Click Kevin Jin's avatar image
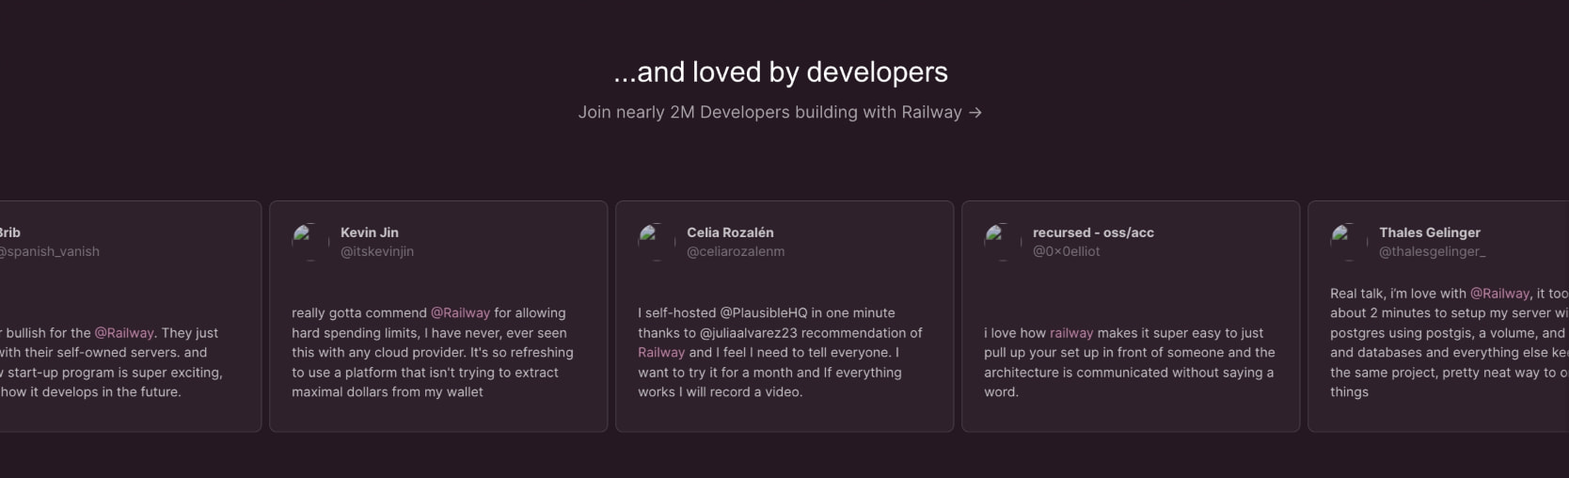 (310, 242)
